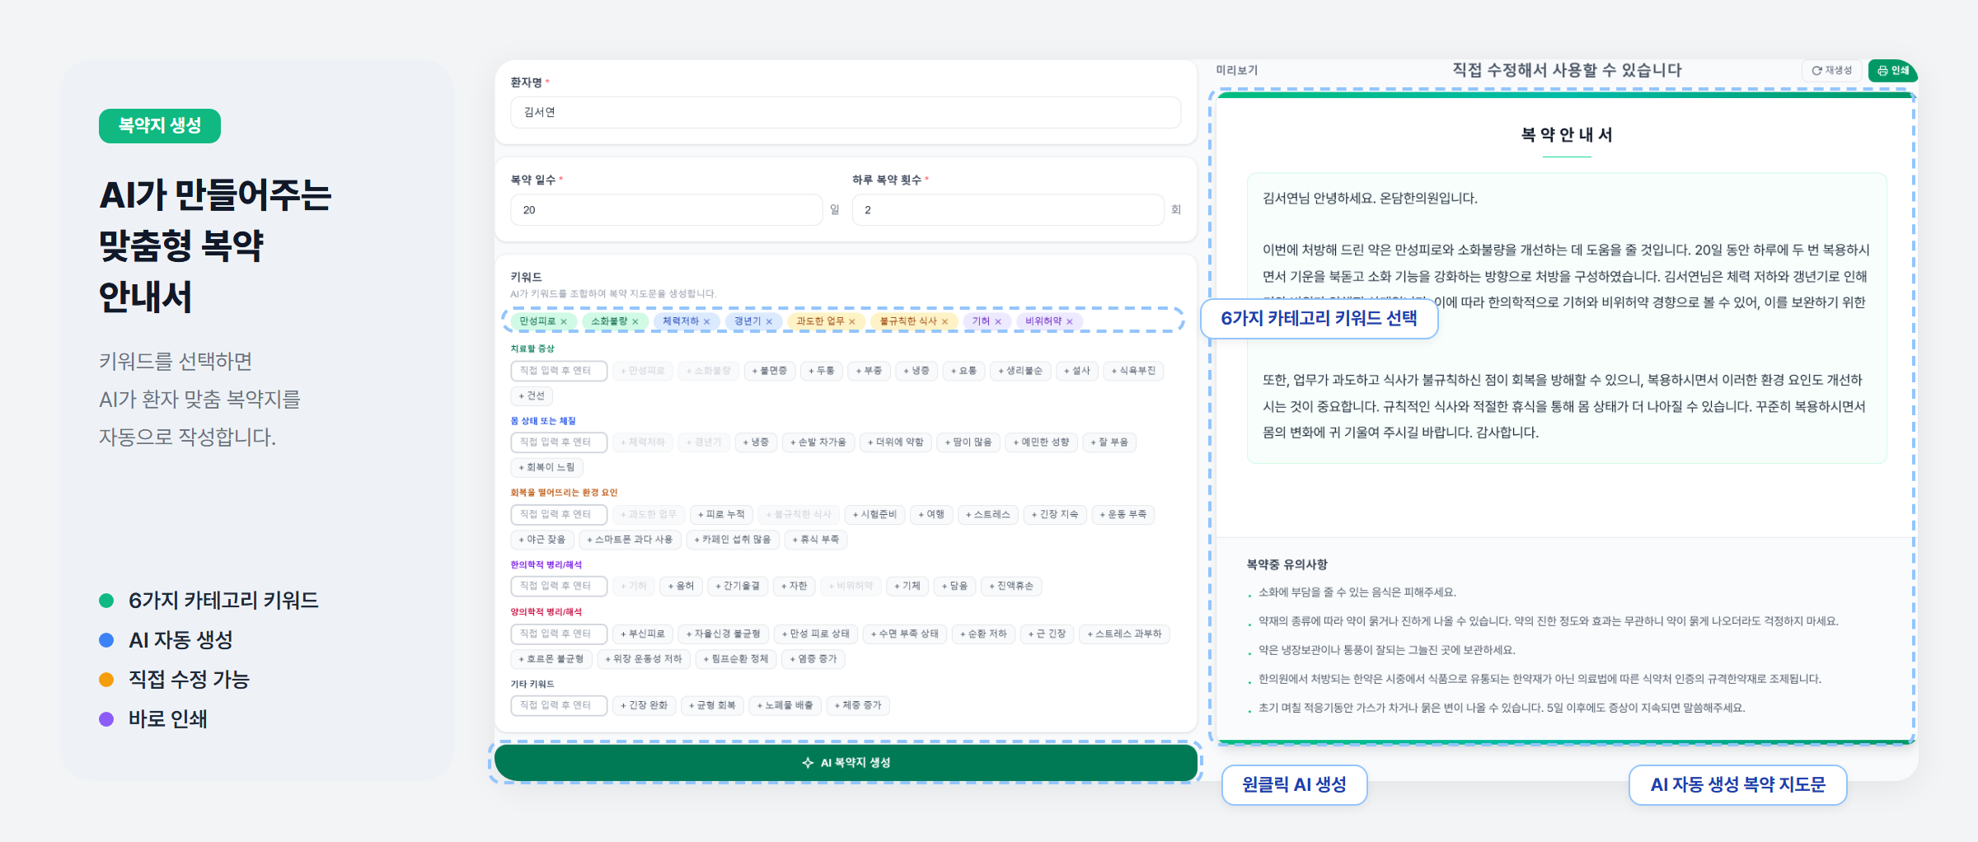
Task: Toggle the 스트레스 environment keyword
Action: click(x=990, y=514)
